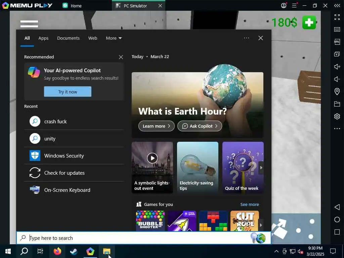The height and width of the screenshot is (258, 344).
Task: Tap the Android back triangle button
Action: pyautogui.click(x=337, y=207)
